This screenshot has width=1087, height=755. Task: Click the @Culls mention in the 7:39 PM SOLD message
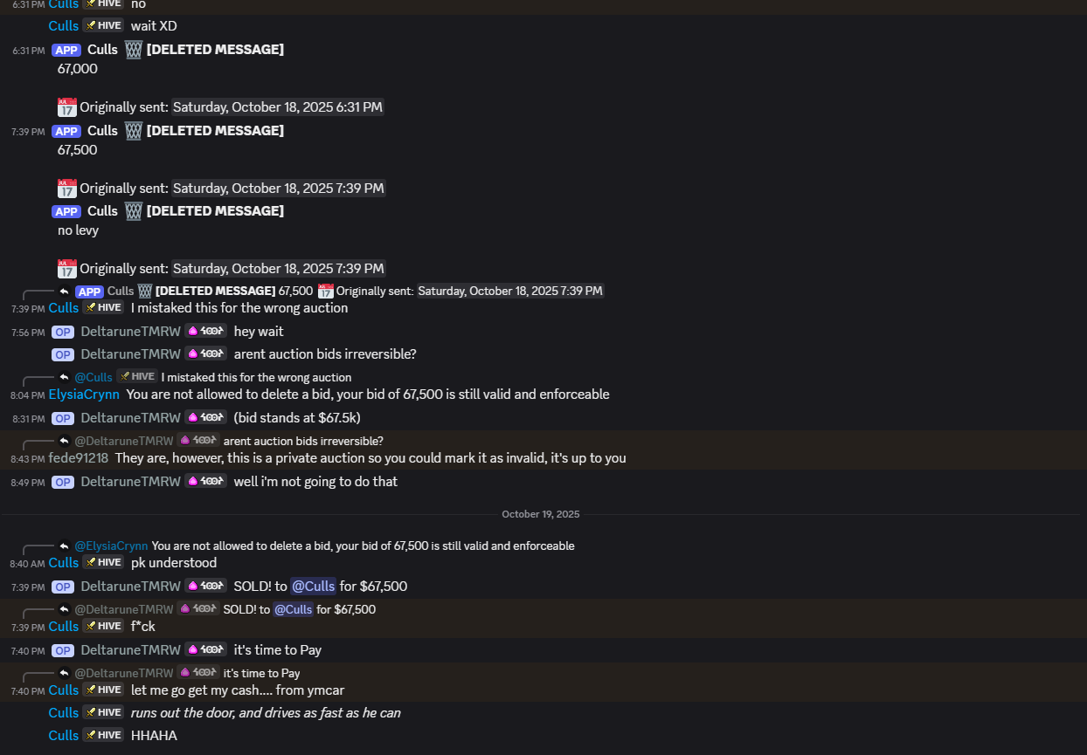coord(313,587)
